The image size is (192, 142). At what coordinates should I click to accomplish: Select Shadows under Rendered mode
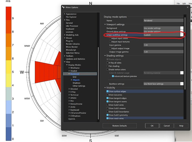coord(77,83)
